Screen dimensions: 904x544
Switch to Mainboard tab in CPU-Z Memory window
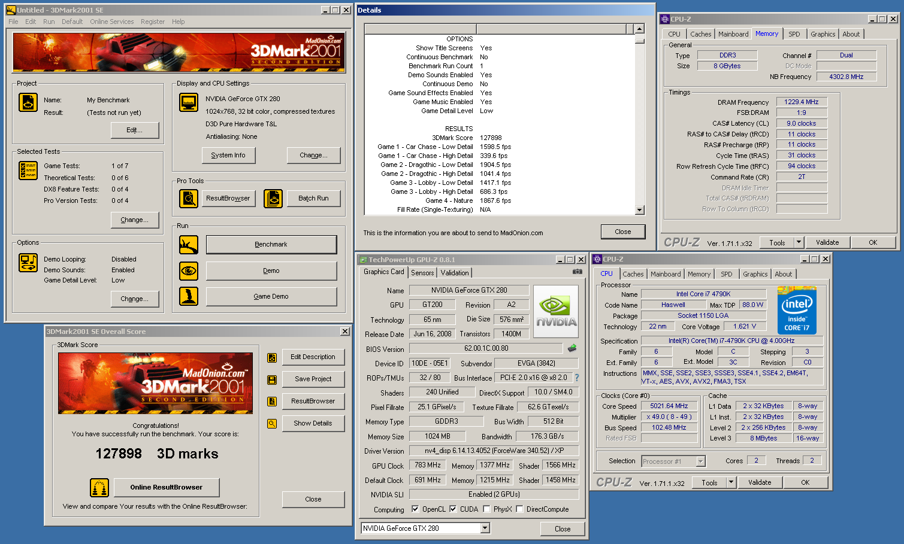733,34
